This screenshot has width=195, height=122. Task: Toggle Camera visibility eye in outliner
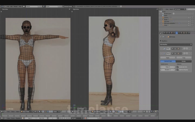[189, 17]
